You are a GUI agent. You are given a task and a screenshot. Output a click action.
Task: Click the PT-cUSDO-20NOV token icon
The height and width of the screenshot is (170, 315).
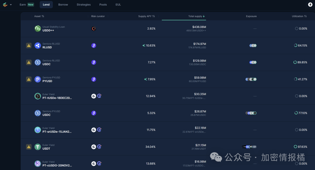click(x=38, y=164)
